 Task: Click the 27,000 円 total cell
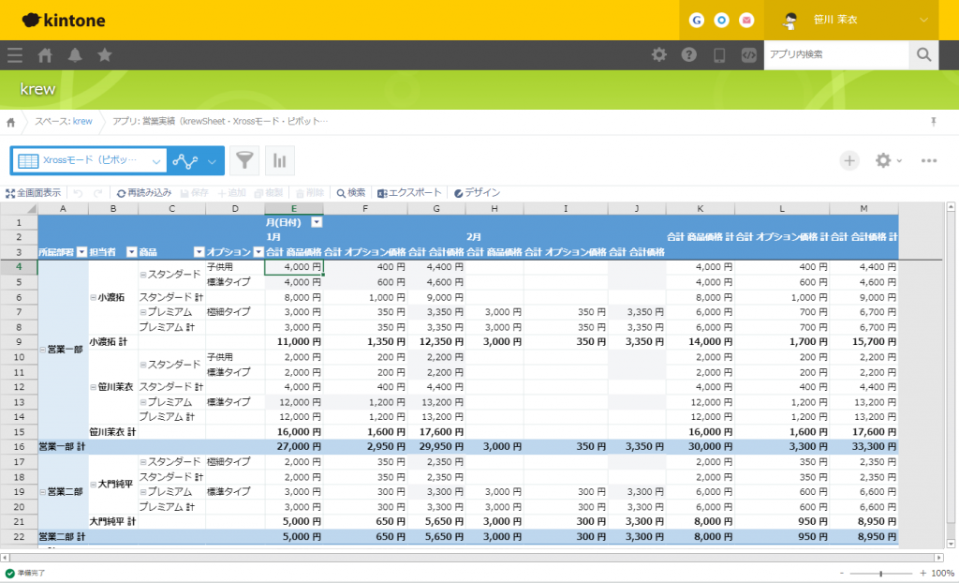coord(293,447)
